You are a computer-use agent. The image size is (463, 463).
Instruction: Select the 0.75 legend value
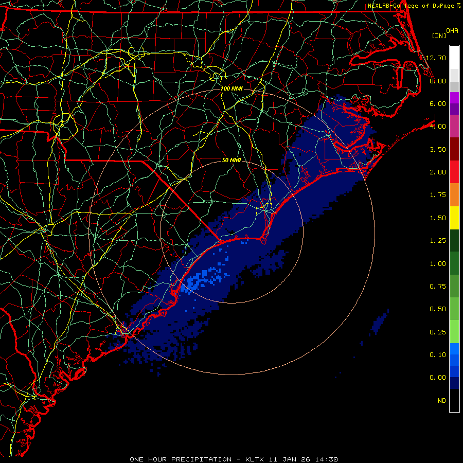438,287
